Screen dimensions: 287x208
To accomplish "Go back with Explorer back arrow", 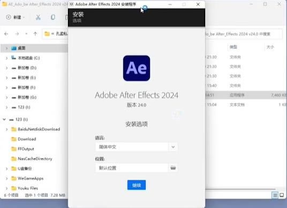I will 6,34.
